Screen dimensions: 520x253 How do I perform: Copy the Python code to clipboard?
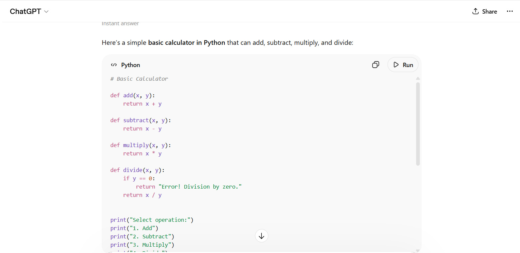pos(376,65)
